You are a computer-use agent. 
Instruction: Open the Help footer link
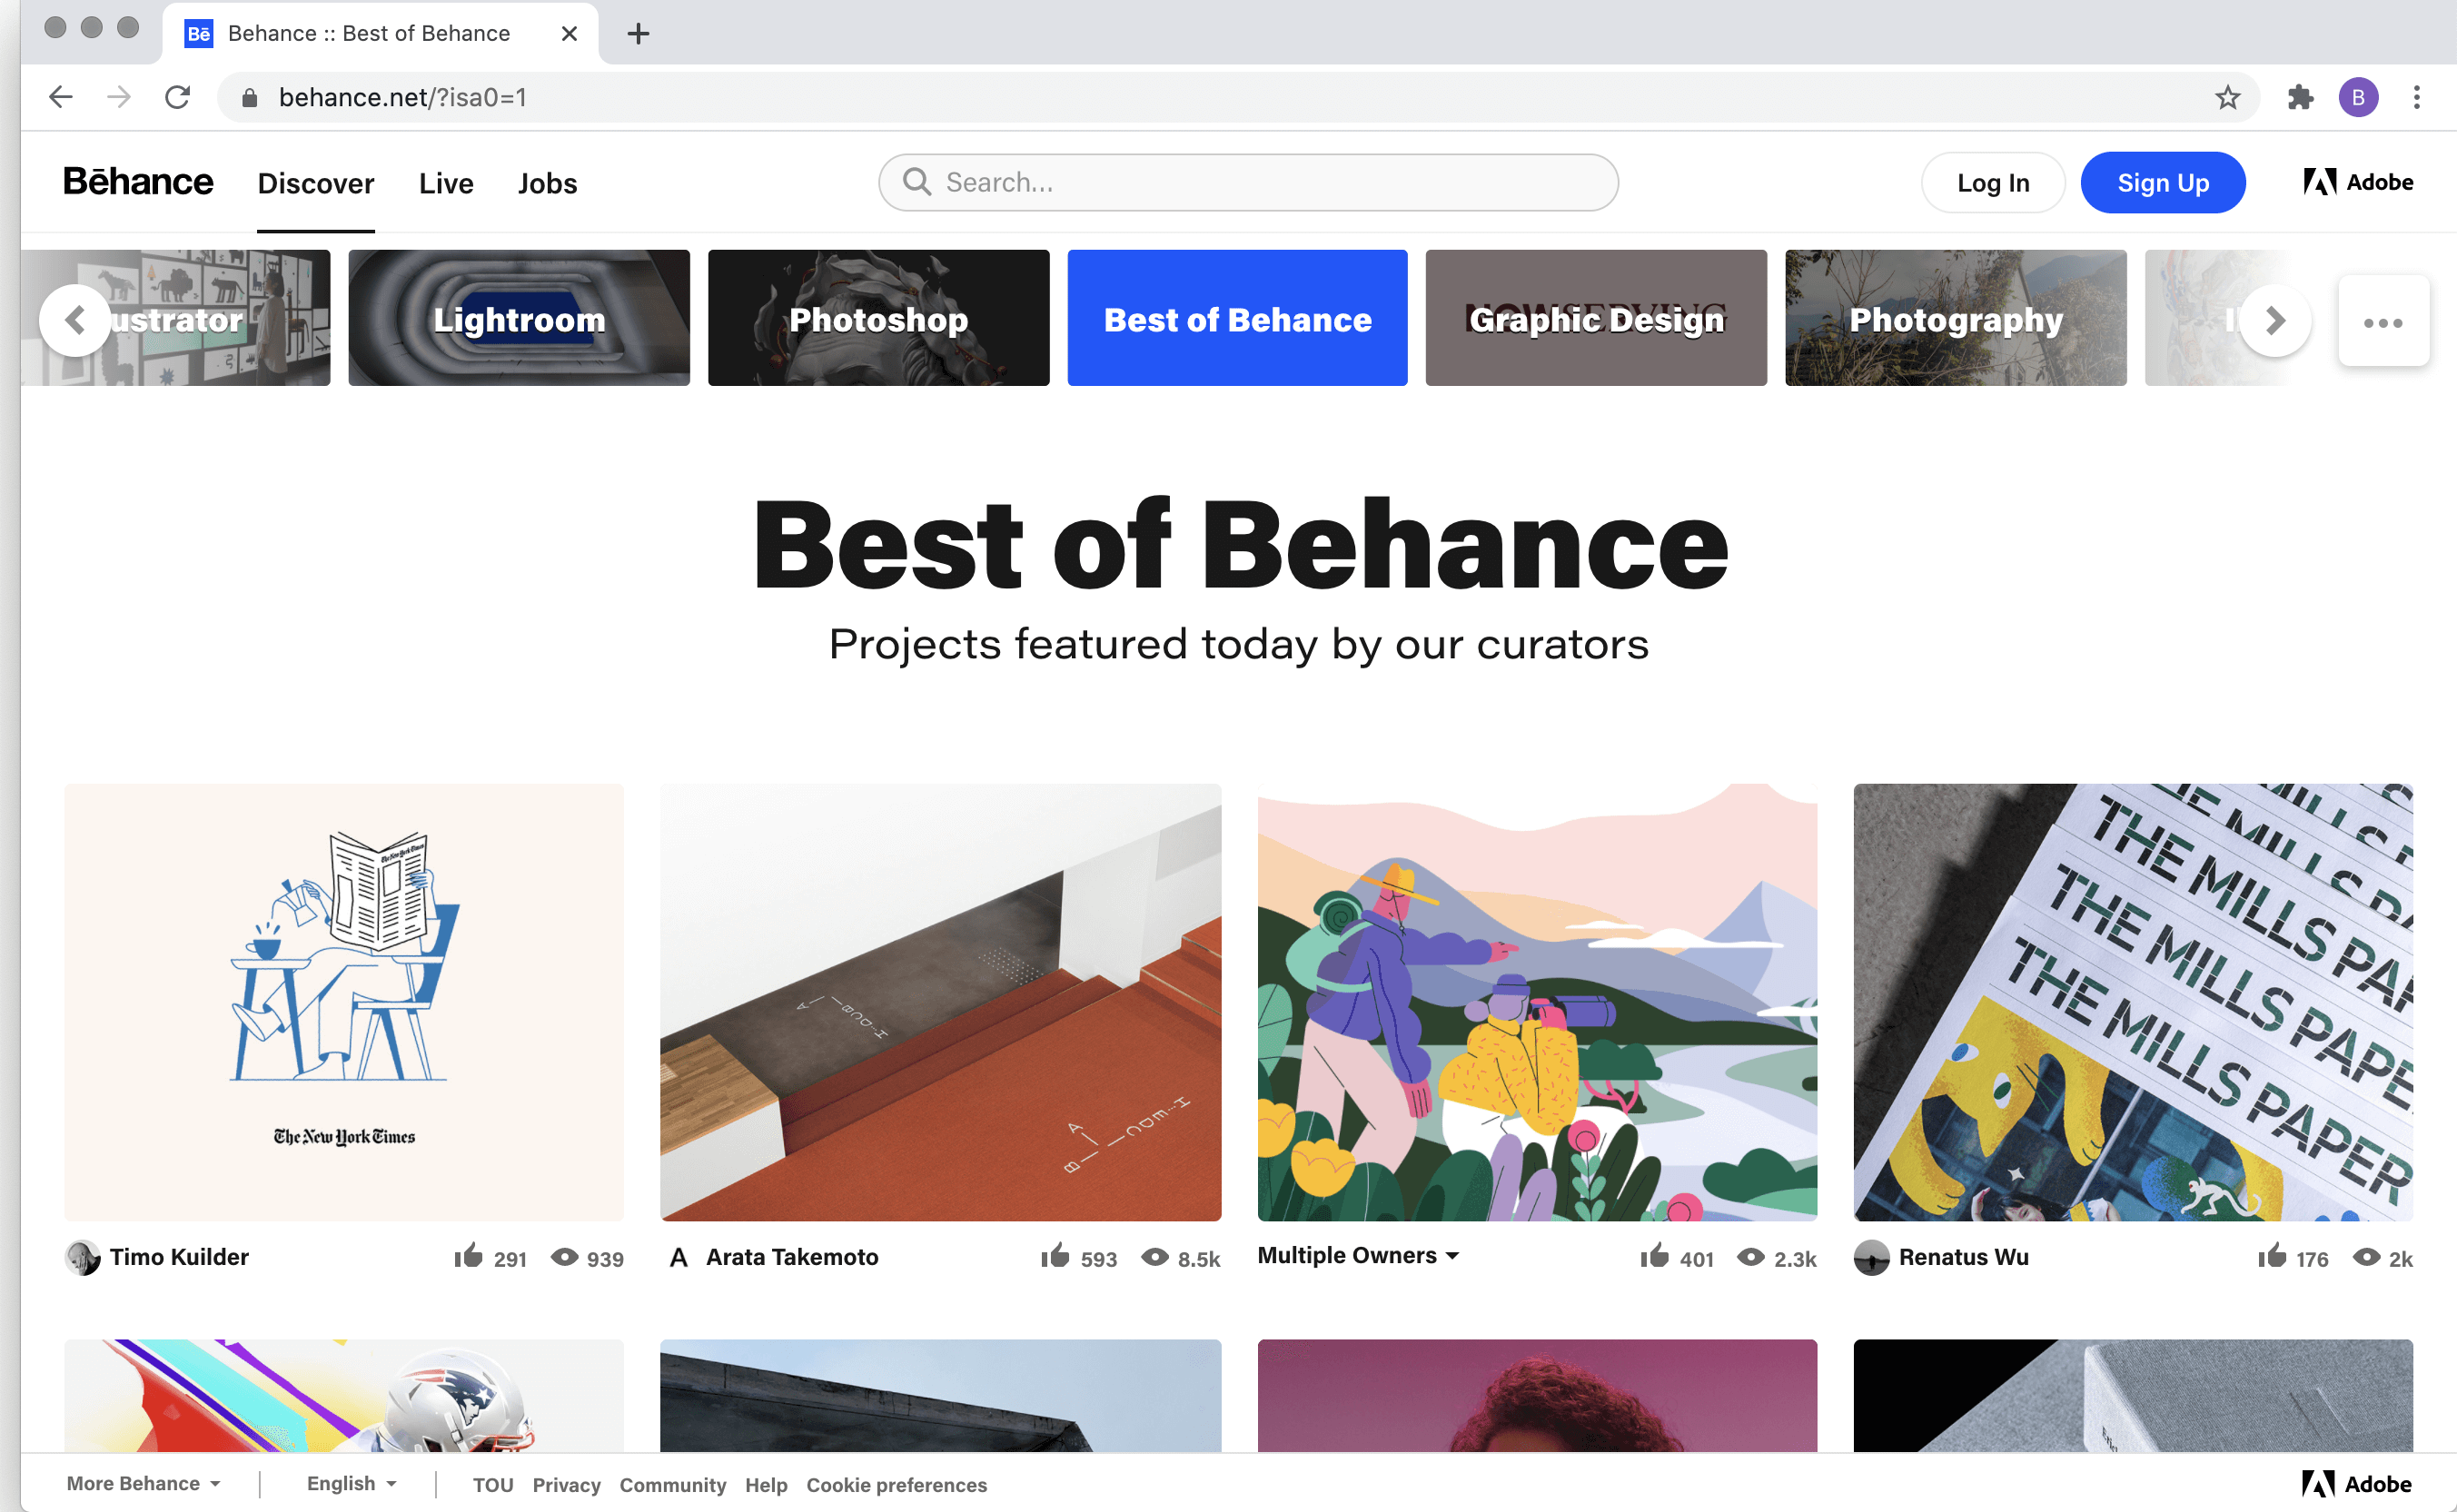tap(766, 1485)
